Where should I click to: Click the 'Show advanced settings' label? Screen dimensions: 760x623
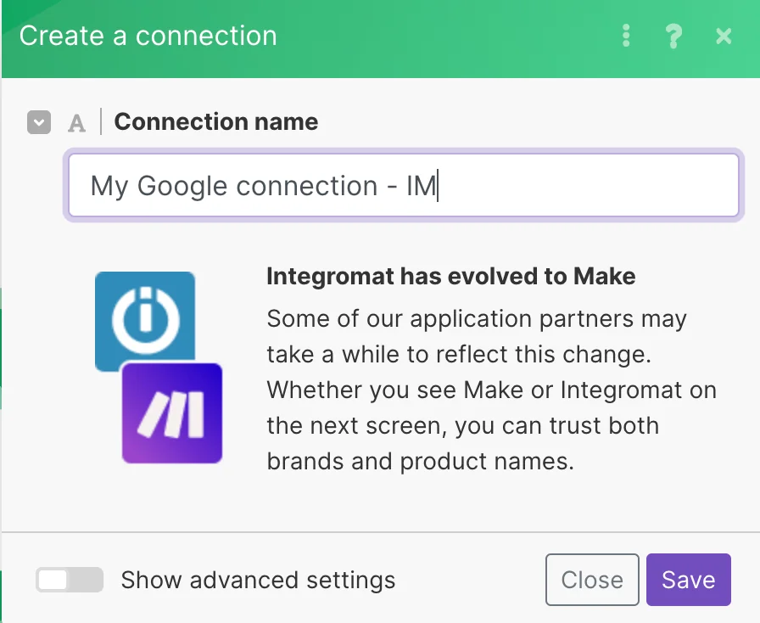(259, 580)
